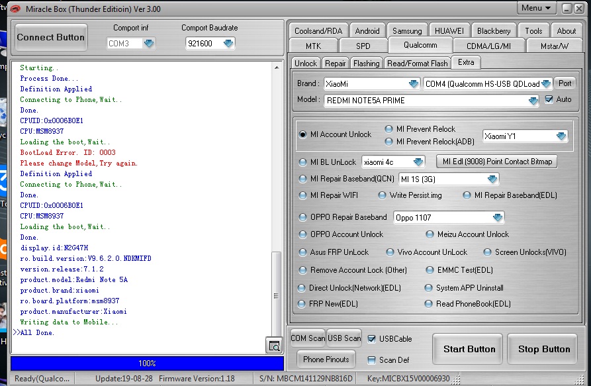
Task: Open the Tools tab
Action: pos(533,30)
